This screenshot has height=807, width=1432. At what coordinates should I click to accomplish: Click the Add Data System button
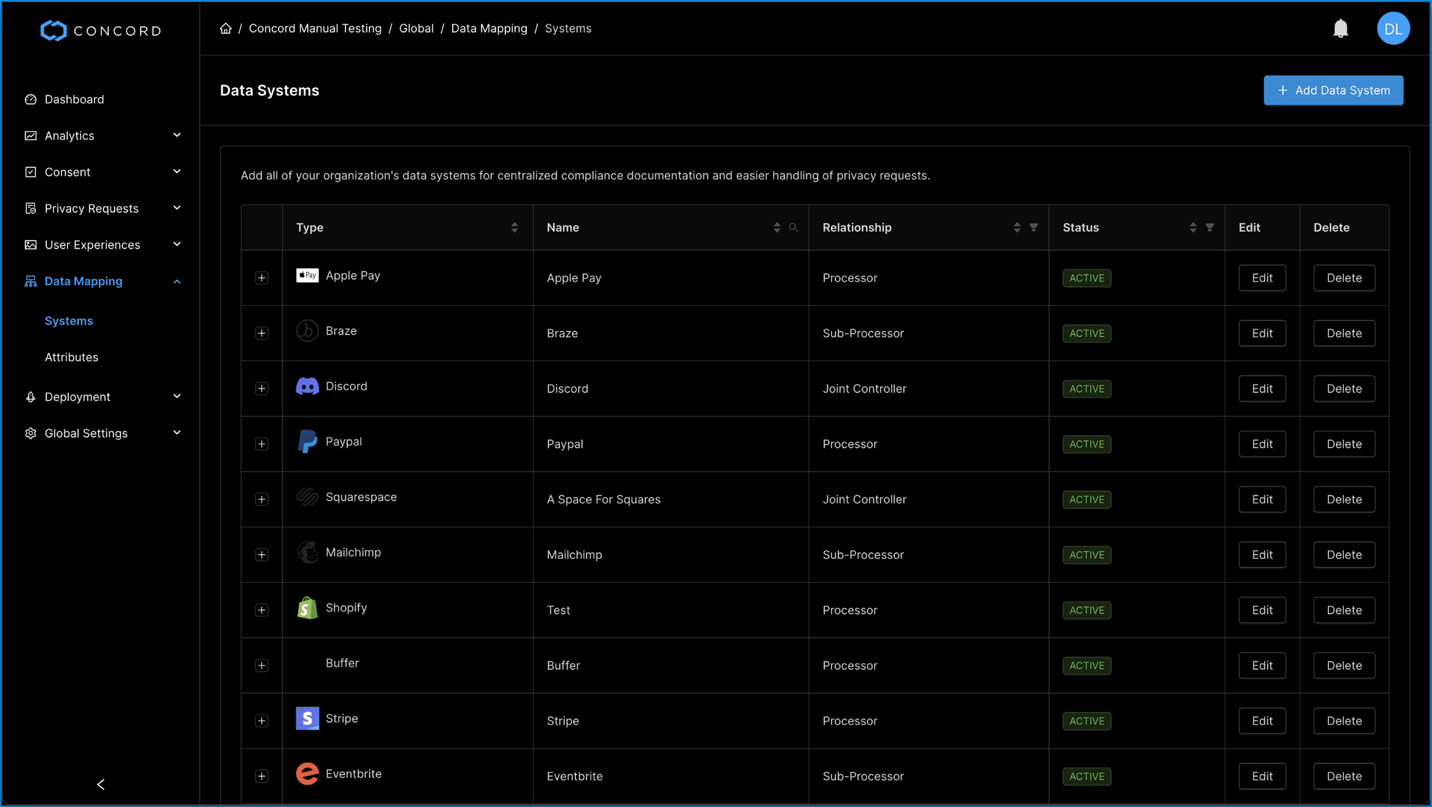(x=1333, y=90)
